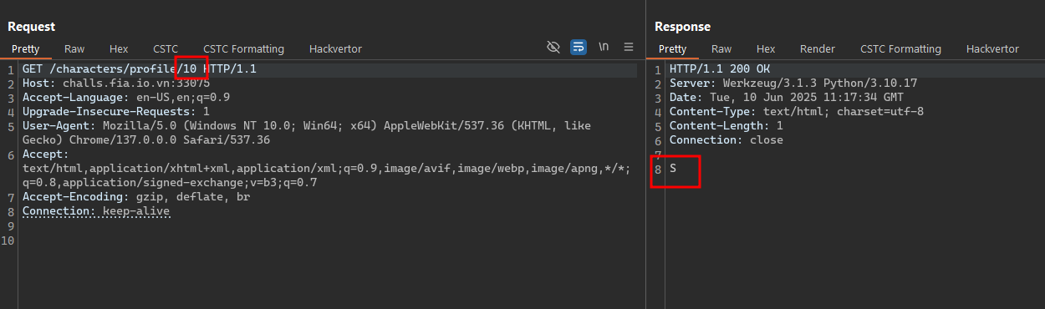Open the Request CSTC tab
Viewport: 1045px width, 309px height.
(x=166, y=49)
